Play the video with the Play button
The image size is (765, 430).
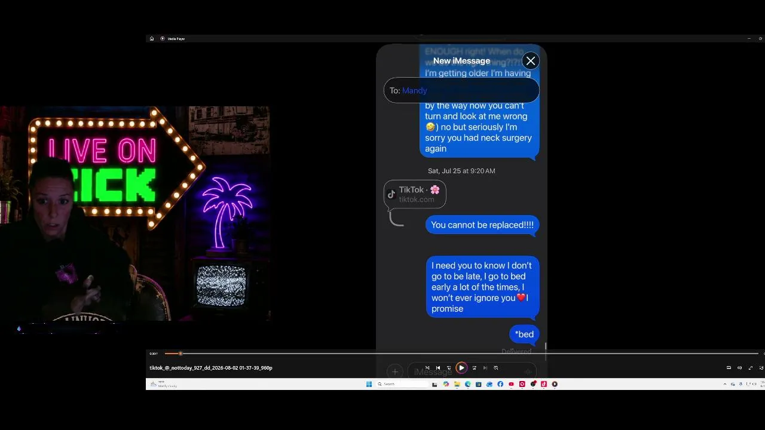point(461,368)
